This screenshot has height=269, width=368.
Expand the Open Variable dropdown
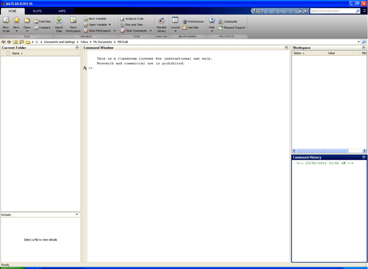tap(109, 24)
